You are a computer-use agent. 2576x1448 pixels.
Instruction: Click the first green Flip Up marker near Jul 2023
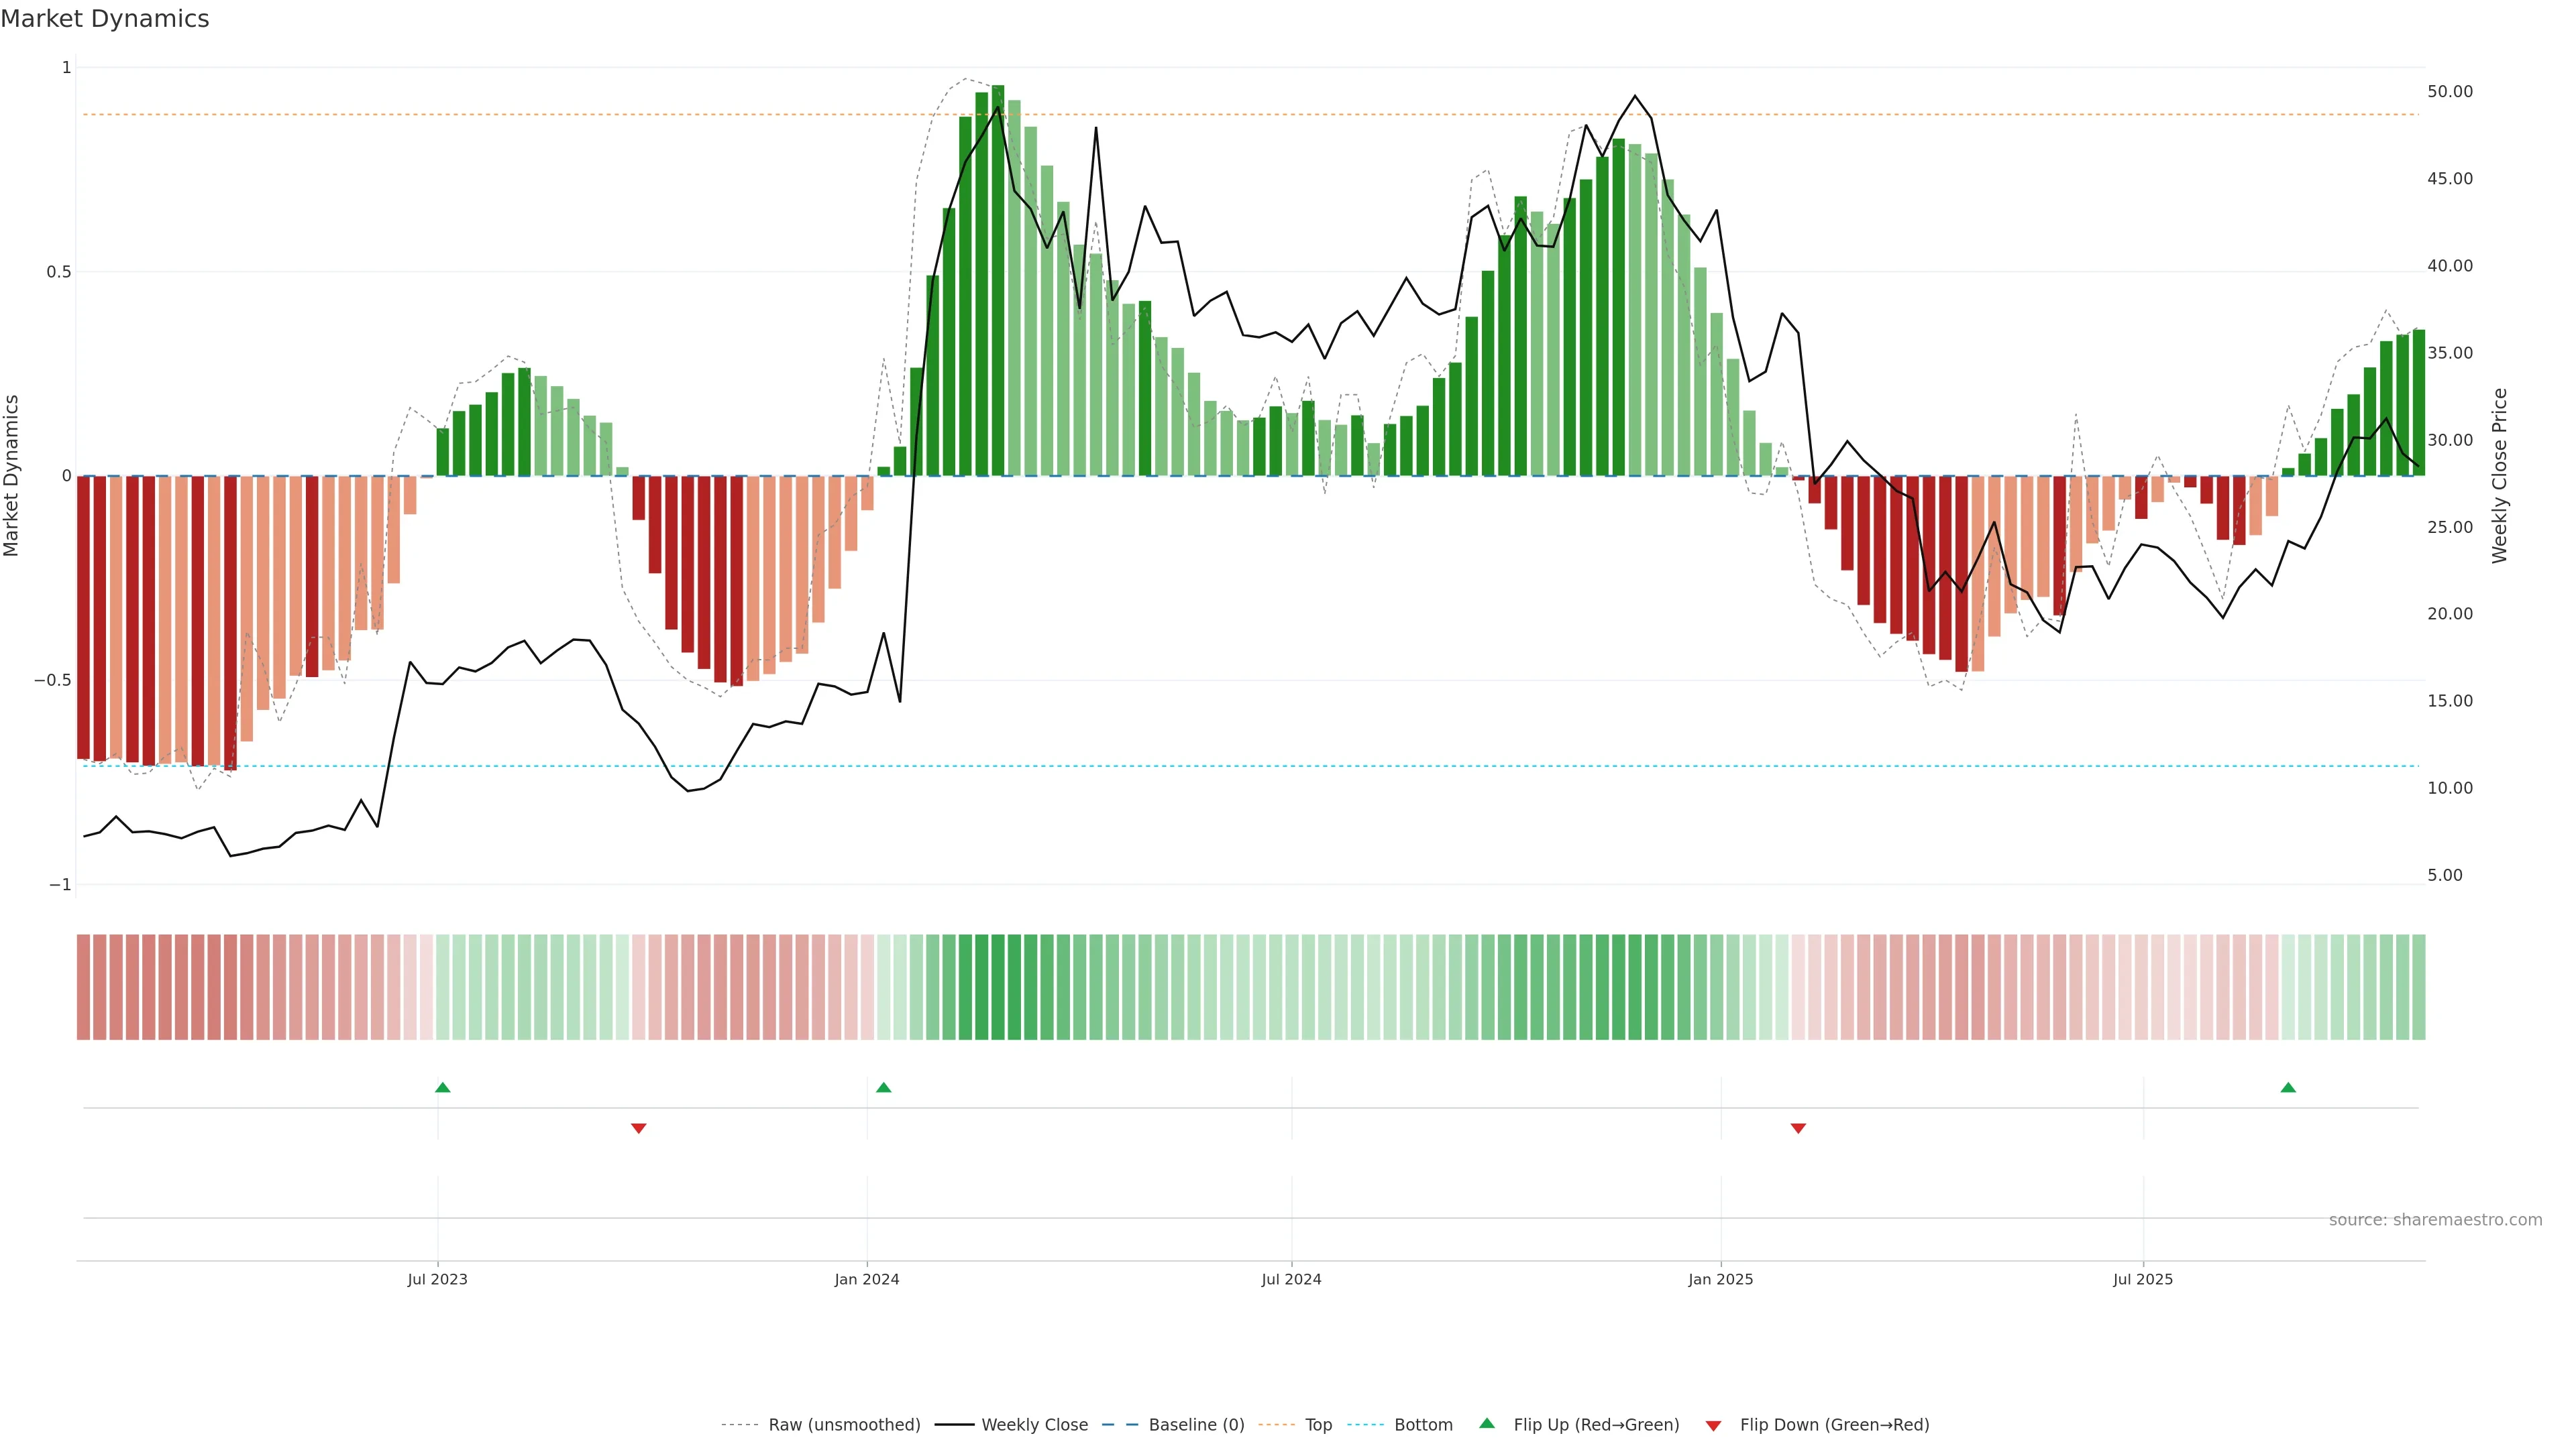(442, 1087)
